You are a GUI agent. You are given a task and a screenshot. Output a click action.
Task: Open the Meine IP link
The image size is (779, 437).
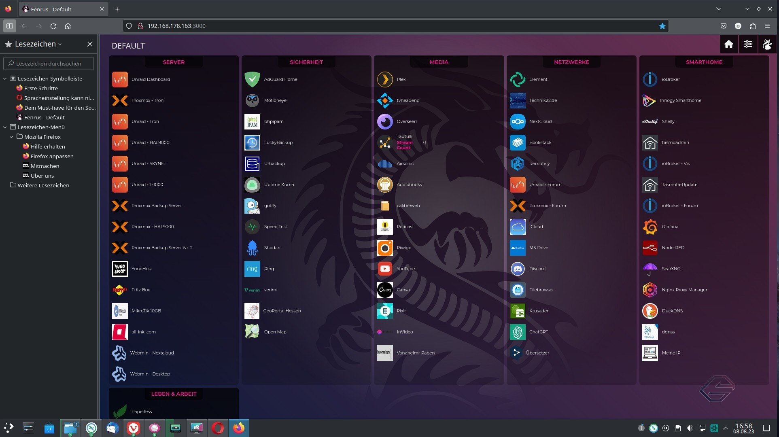(671, 353)
